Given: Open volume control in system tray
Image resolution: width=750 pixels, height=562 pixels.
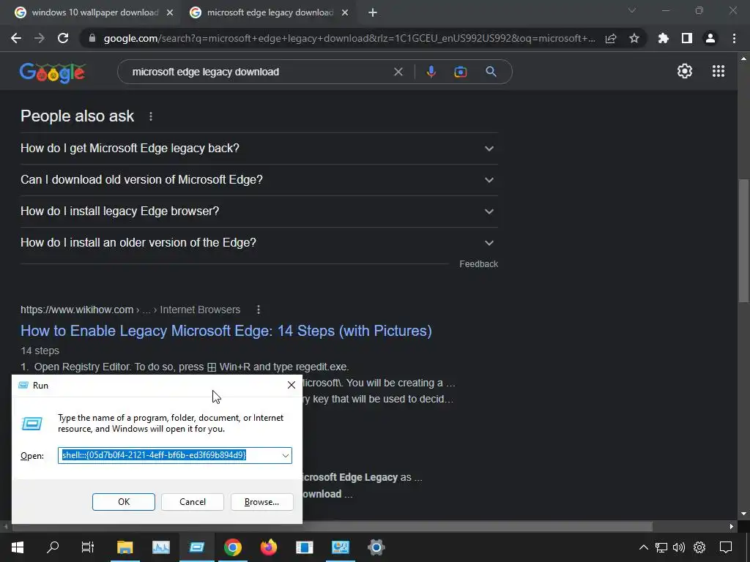Looking at the screenshot, I should [678, 547].
